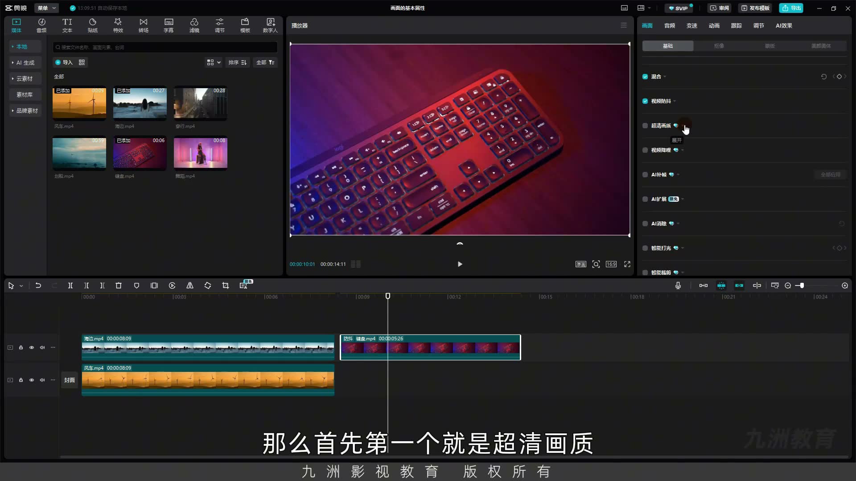Click the 审阅 review button
The width and height of the screenshot is (856, 481).
click(720, 8)
